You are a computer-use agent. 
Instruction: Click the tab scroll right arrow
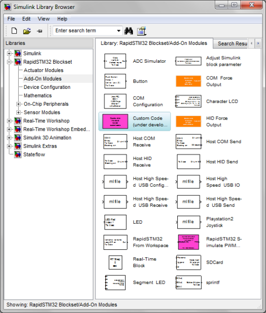coord(258,43)
